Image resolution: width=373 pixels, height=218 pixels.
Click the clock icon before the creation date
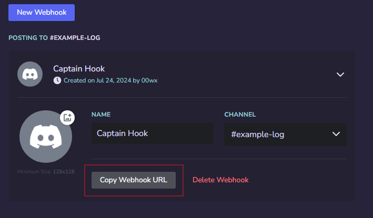click(x=57, y=80)
